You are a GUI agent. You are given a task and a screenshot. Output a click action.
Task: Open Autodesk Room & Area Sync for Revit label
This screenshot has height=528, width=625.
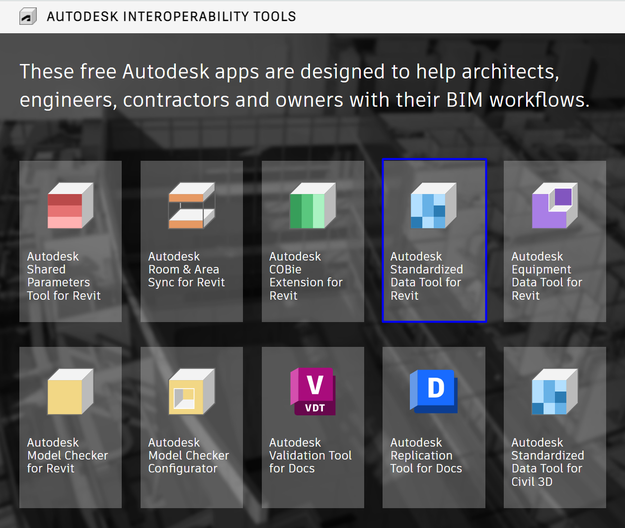coord(187,269)
